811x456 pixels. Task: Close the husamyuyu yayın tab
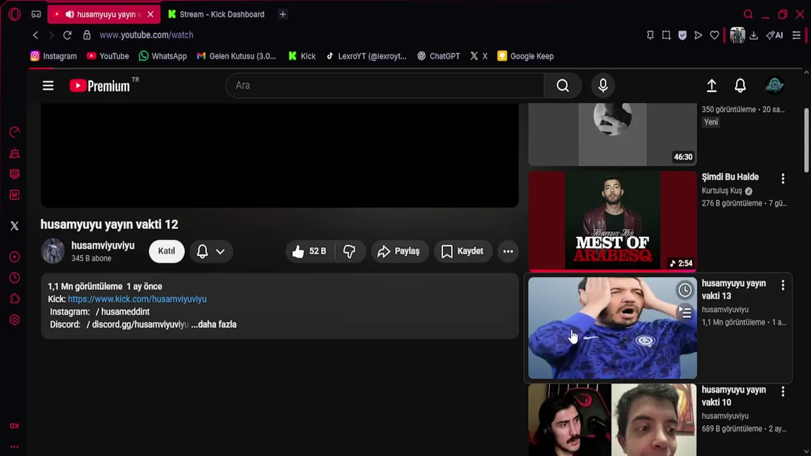150,14
